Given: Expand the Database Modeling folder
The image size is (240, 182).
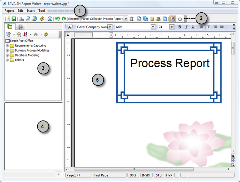Looking at the screenshot, I should 7,55.
